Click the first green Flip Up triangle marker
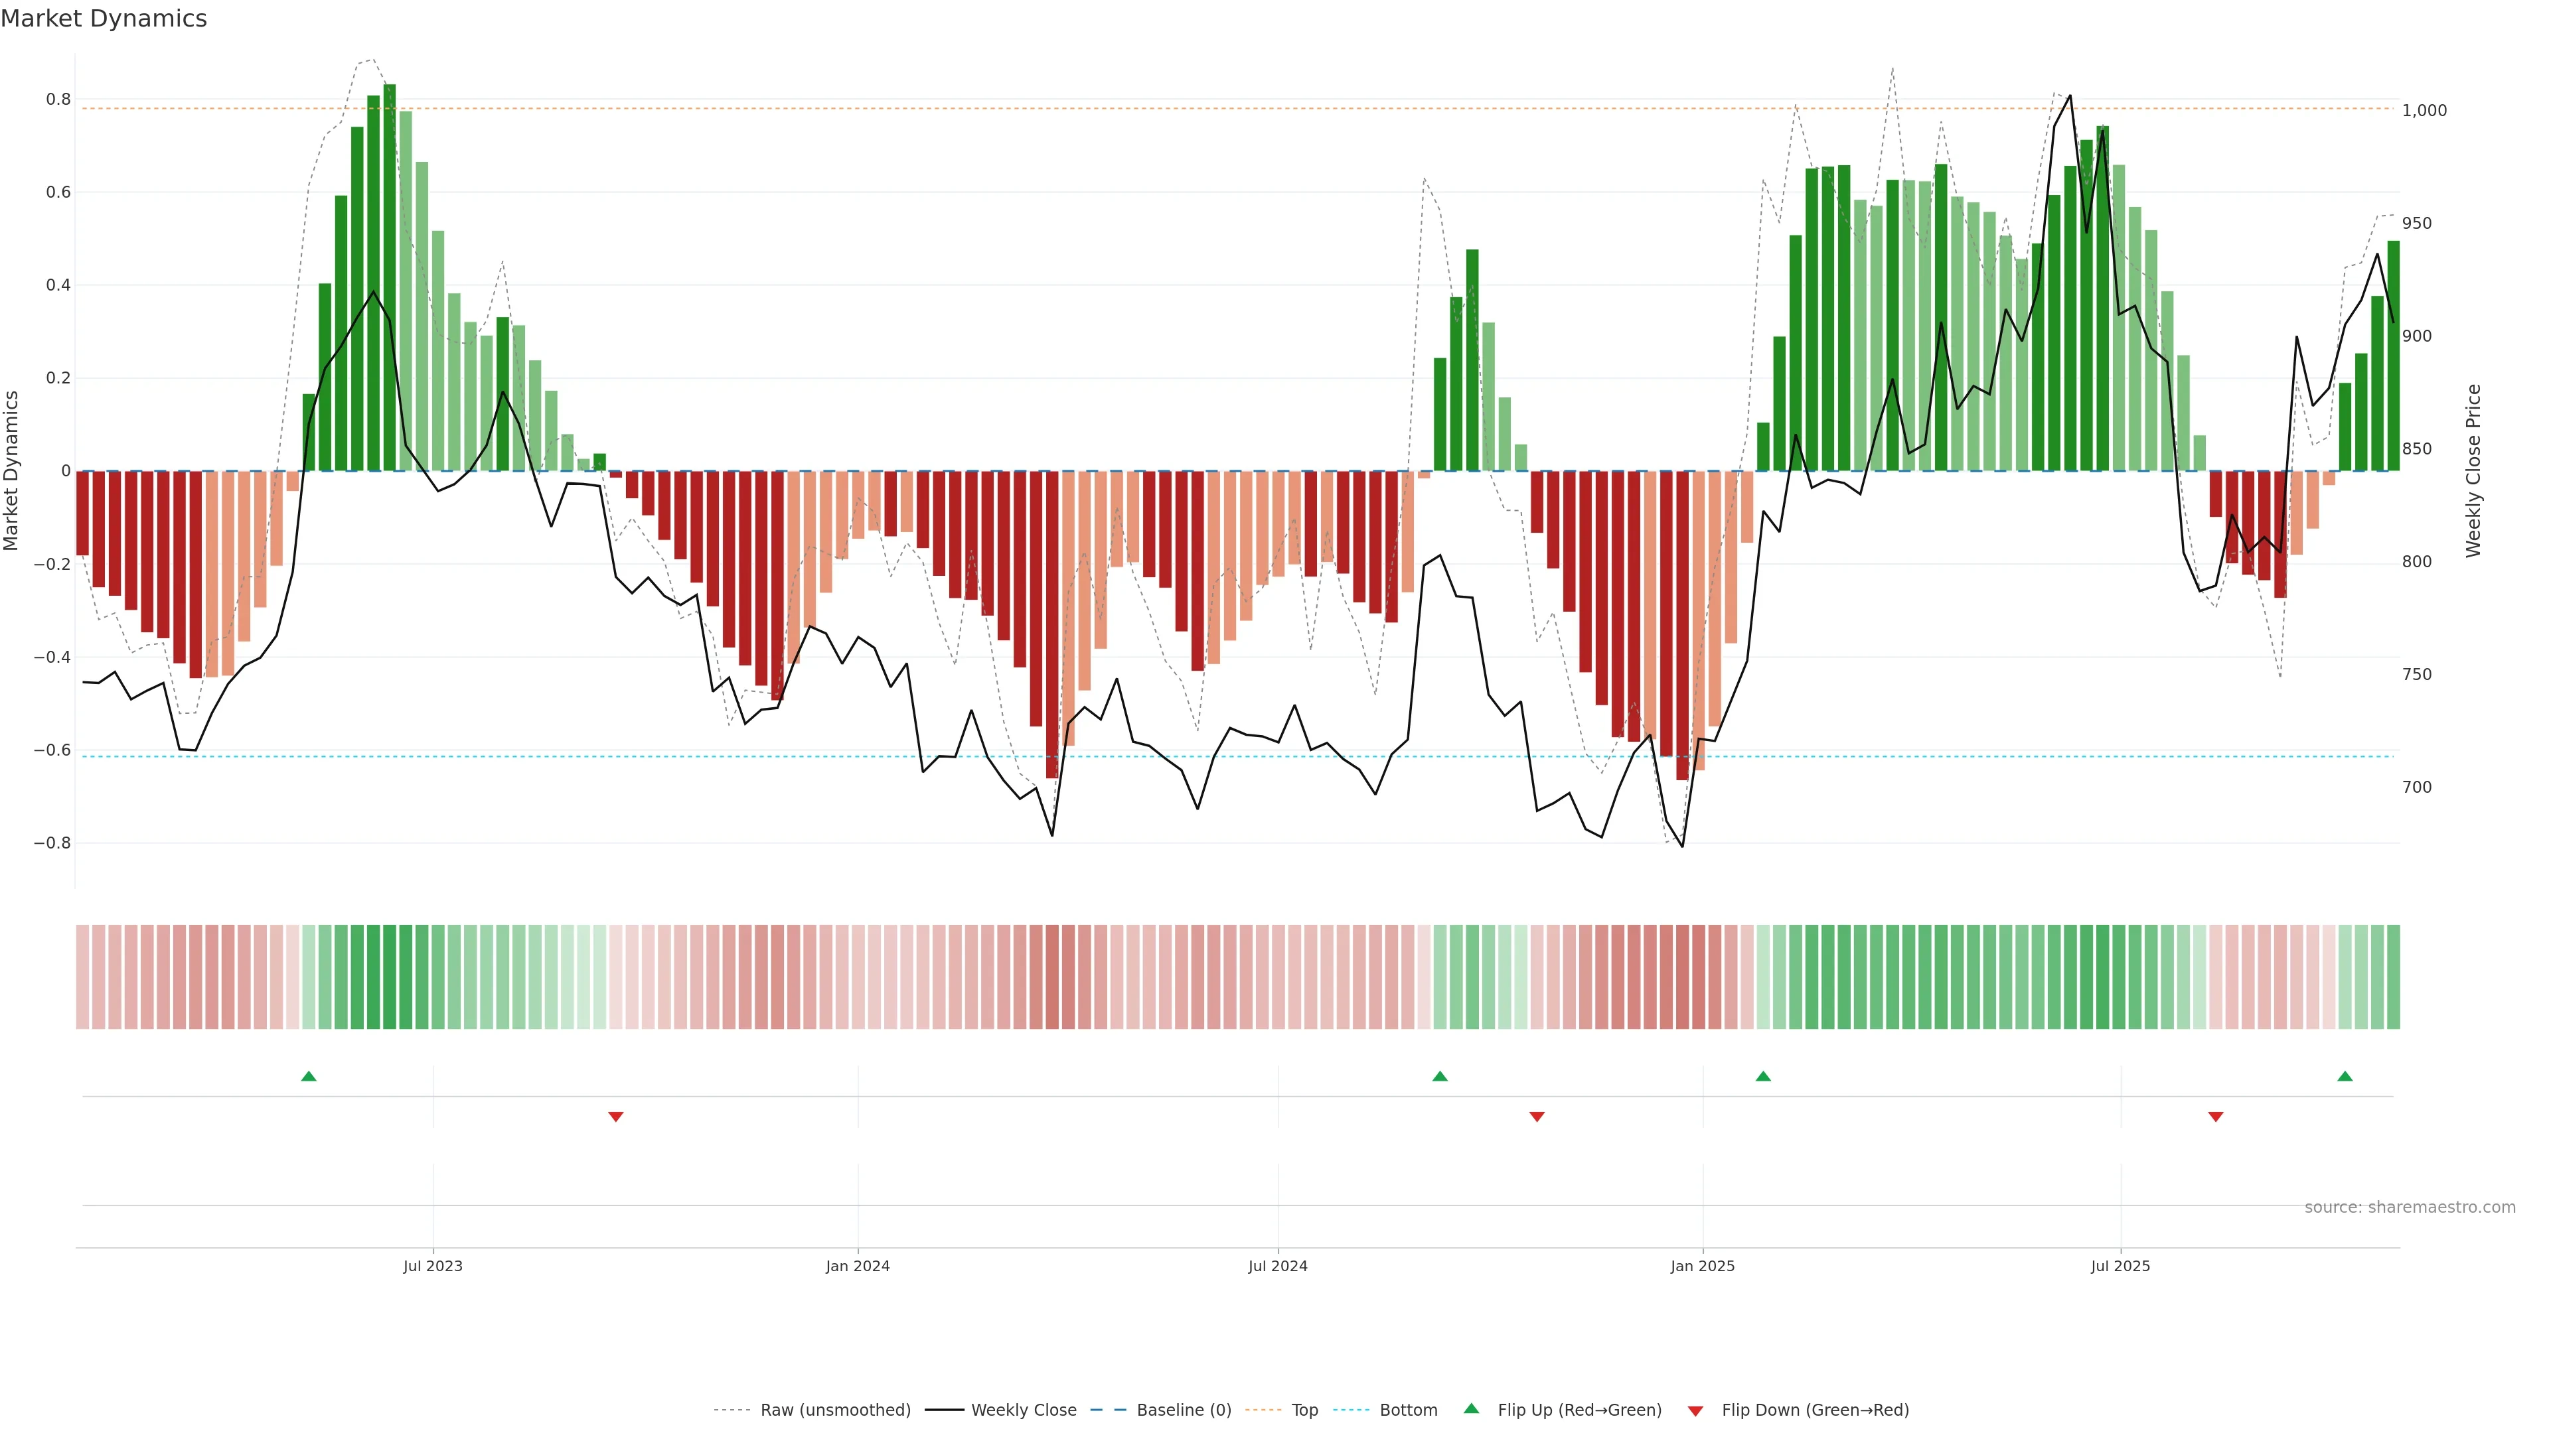This screenshot has height=1433, width=2549. [309, 1076]
